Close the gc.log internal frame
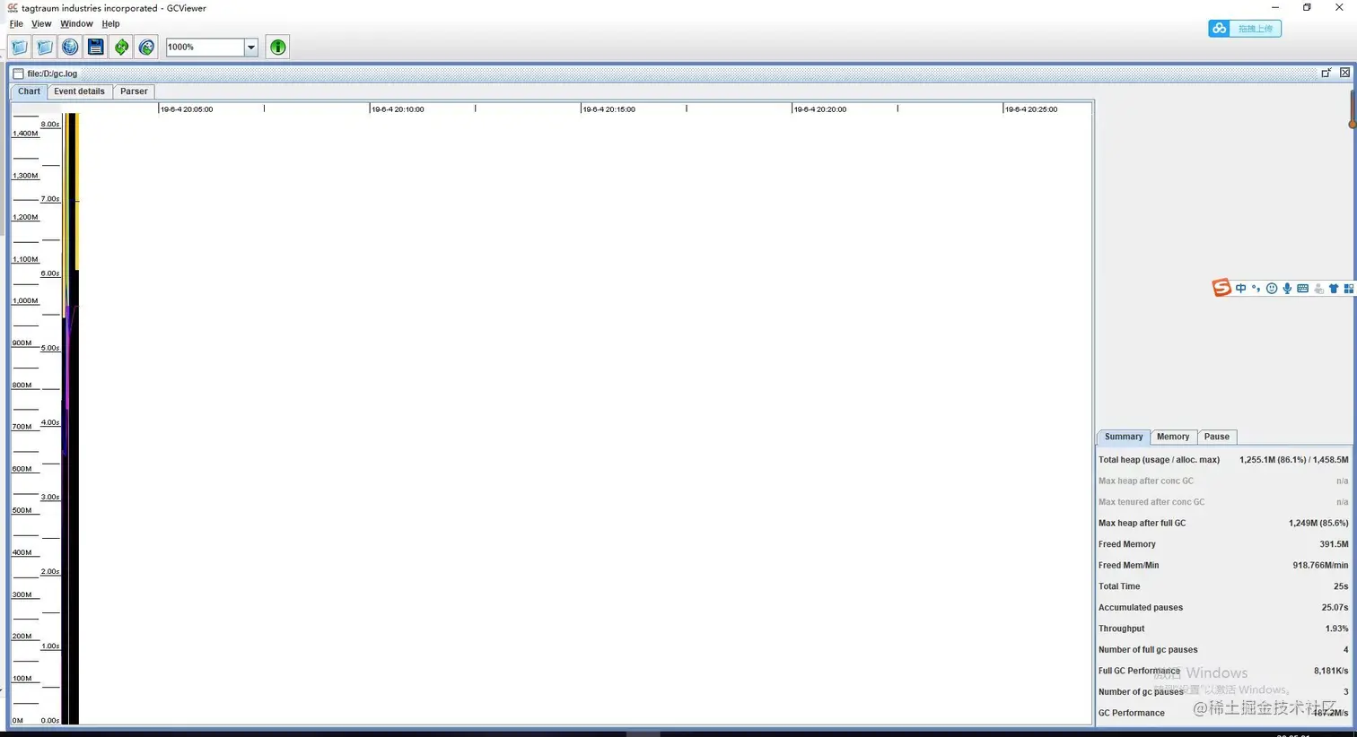 coord(1344,73)
